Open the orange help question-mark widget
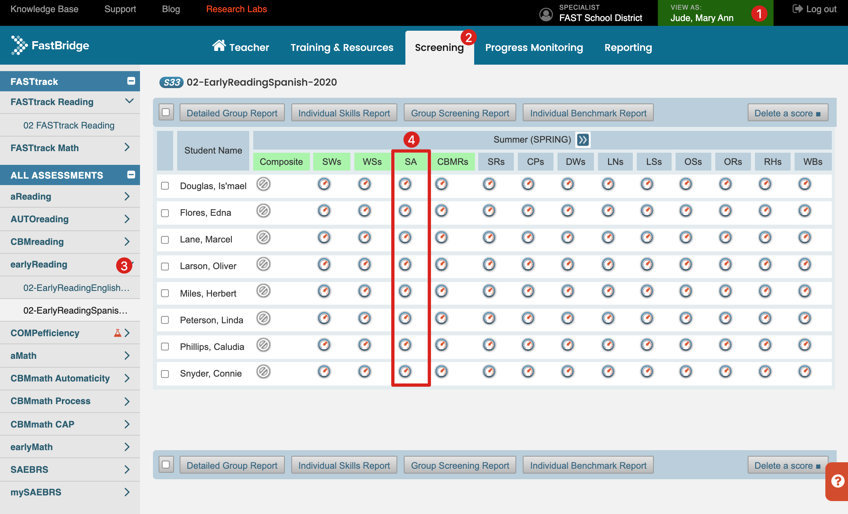This screenshot has width=848, height=514. (x=837, y=481)
